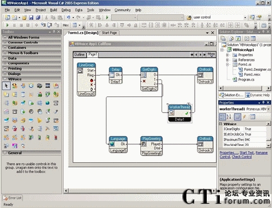Open the user control search dropdown

245,17
